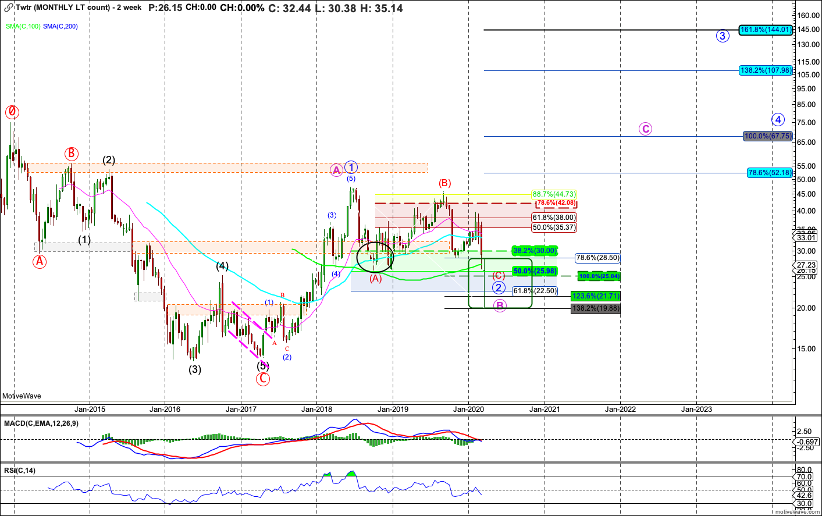This screenshot has height=516, width=822.
Task: Select the 138.2%(107.98) Fibonacci label
Action: tap(765, 70)
